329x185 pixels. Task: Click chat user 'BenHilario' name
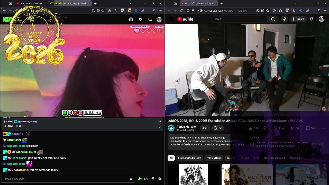tap(19, 158)
